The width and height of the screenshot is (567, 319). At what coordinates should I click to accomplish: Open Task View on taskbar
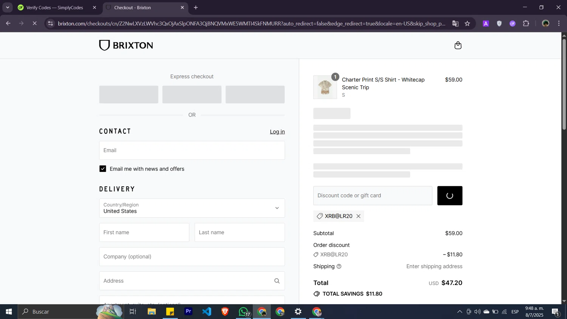pos(133,312)
